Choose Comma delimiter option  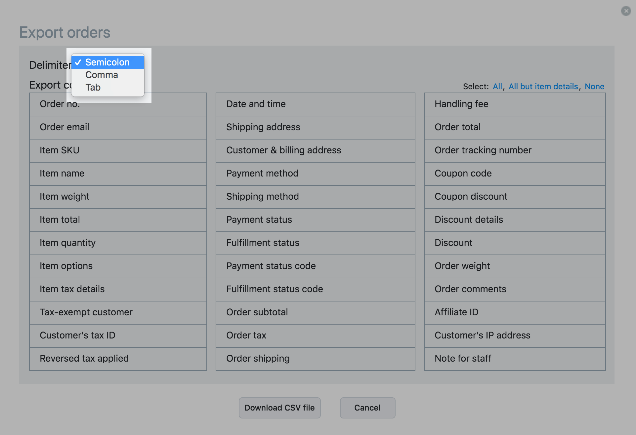pyautogui.click(x=102, y=75)
